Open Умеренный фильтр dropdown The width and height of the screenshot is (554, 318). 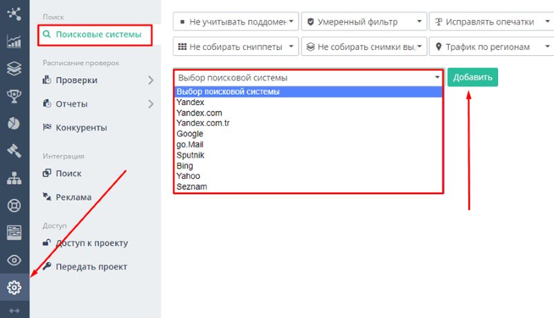pyautogui.click(x=364, y=21)
